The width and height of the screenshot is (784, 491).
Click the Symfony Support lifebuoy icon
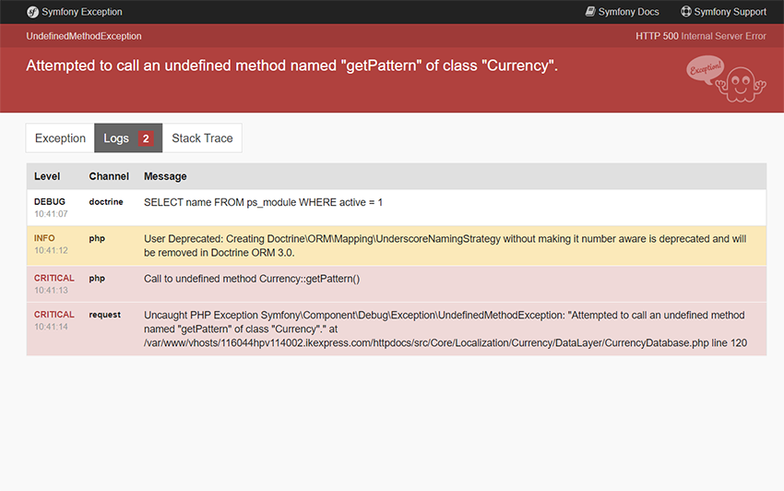coord(686,12)
